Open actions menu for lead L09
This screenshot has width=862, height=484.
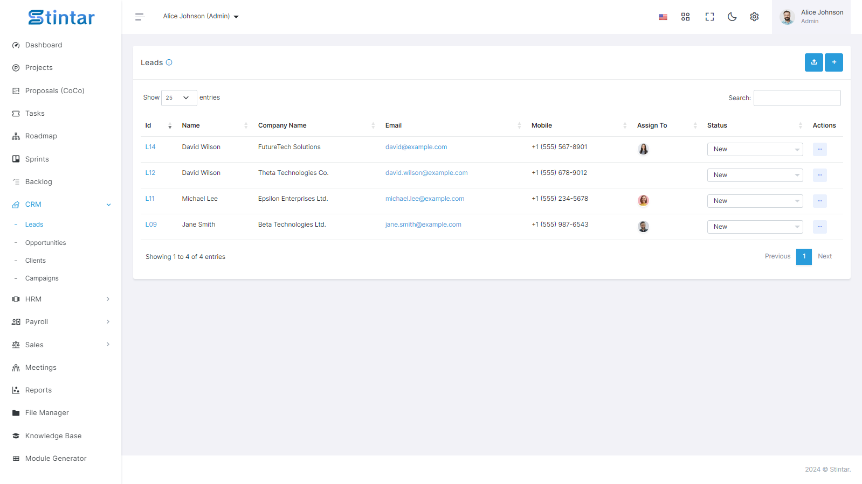pyautogui.click(x=820, y=227)
